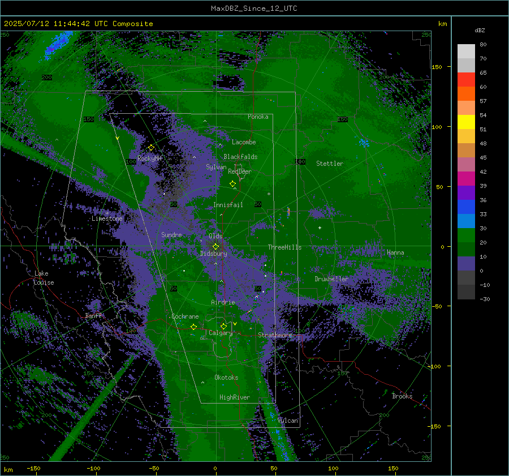
Task: Select the magenta 42–39 dBZ legend swatch
Action: point(466,179)
